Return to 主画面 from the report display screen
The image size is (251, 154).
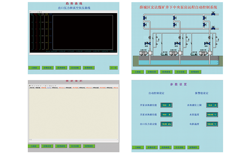pyautogui.click(x=34, y=146)
